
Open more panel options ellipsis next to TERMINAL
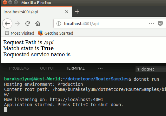pos(100,68)
